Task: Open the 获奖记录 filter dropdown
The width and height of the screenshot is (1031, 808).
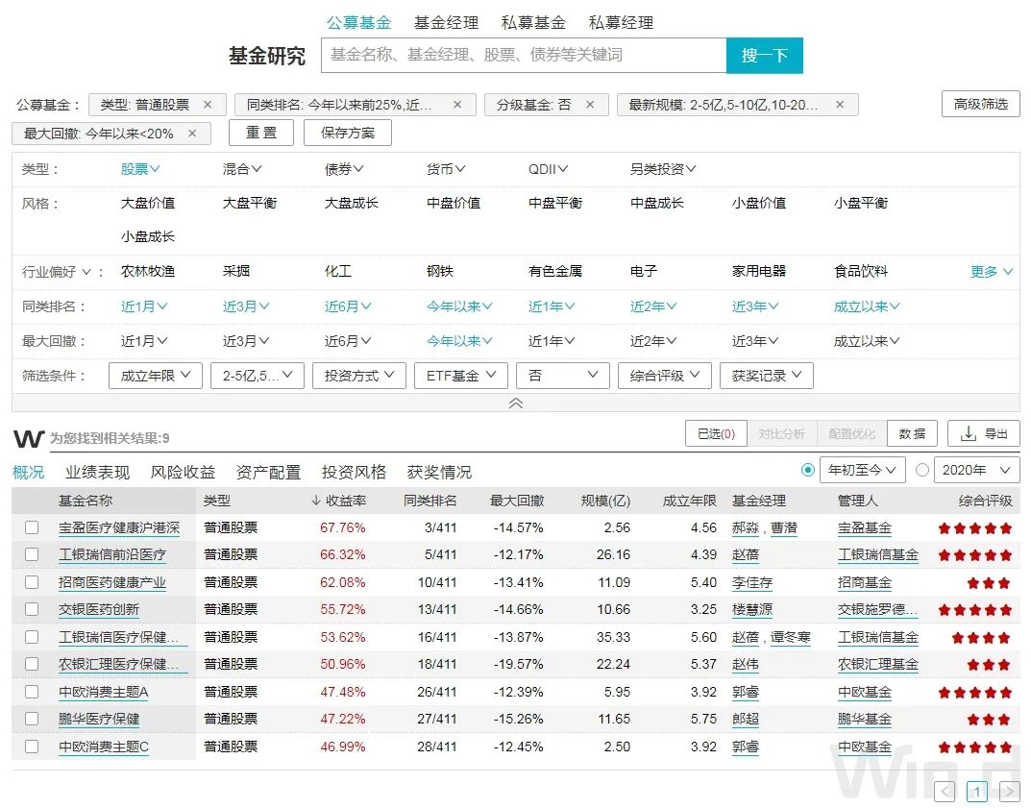Action: point(767,376)
